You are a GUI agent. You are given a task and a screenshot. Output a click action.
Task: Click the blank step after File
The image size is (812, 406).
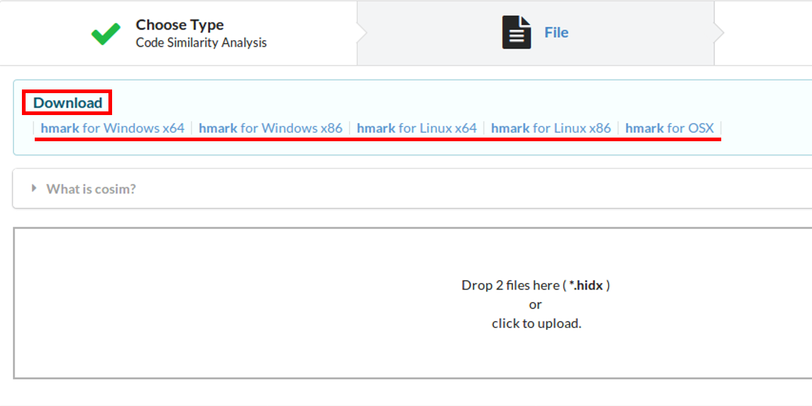768,33
